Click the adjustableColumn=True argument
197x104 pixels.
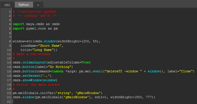[x=68, y=62]
